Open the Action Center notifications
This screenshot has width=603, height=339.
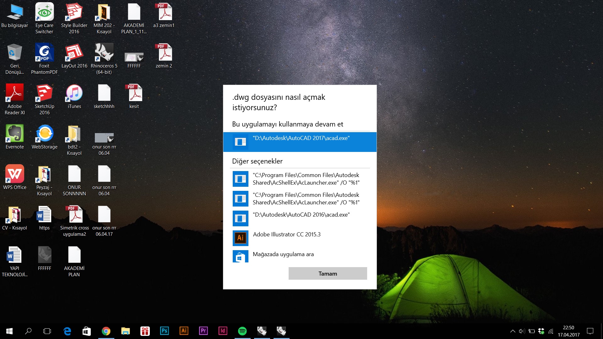pyautogui.click(x=590, y=331)
